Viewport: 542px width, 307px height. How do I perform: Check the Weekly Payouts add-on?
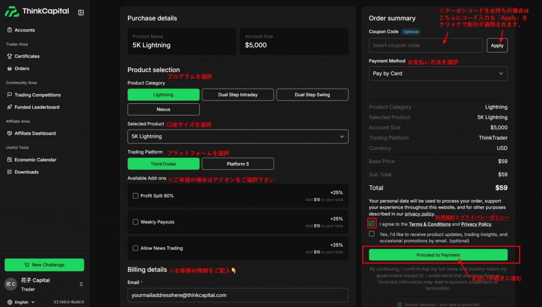click(135, 222)
